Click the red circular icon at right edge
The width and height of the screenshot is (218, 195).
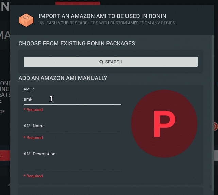click(216, 126)
